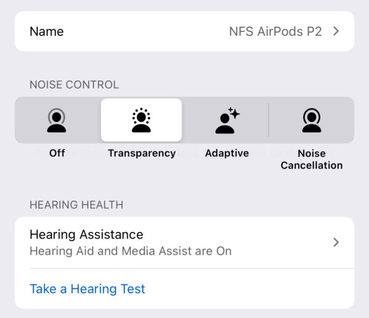Open the Hearing Assistance menu row

pyautogui.click(x=184, y=242)
